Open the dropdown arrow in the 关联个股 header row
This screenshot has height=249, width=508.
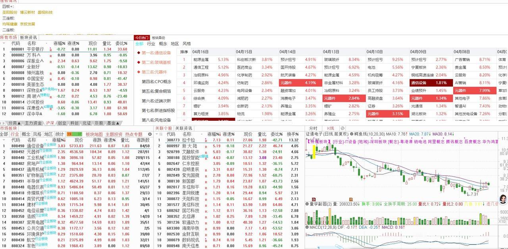pos(156,133)
